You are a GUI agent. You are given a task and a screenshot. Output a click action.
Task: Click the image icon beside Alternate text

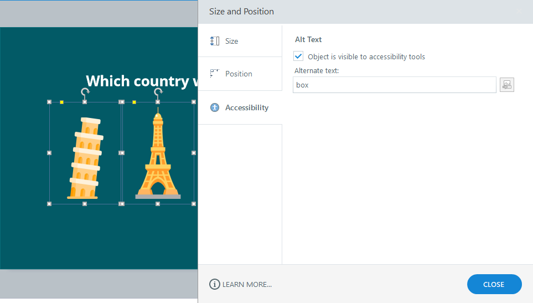[x=507, y=85]
